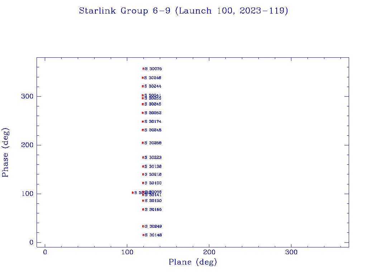Select the y-axis tick label '200'

pos(27,145)
